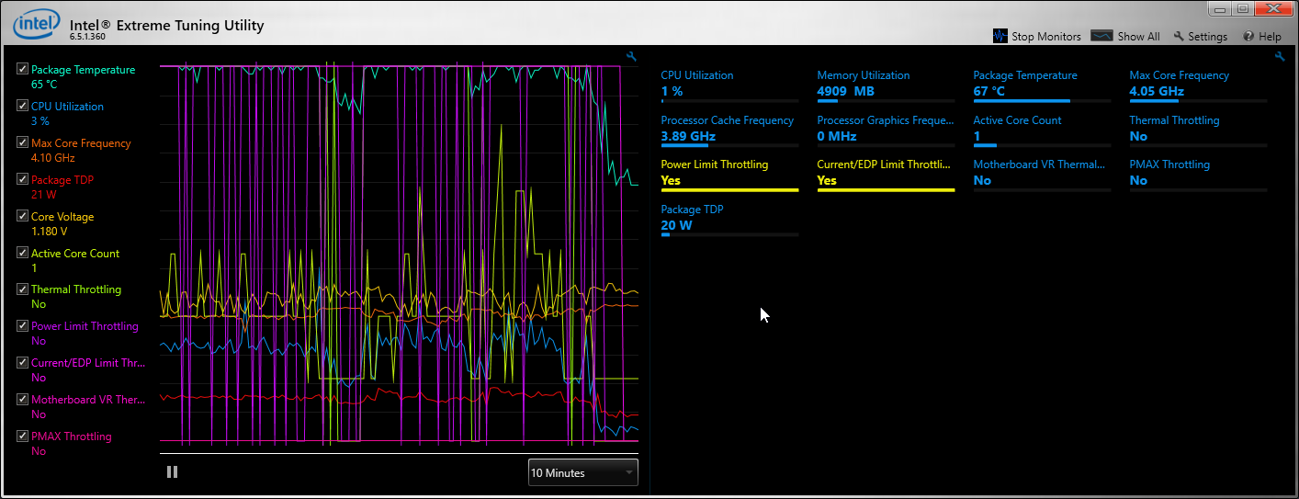Click the Active Core Count tile label
Screen dimensions: 1299x499
pyautogui.click(x=1017, y=120)
